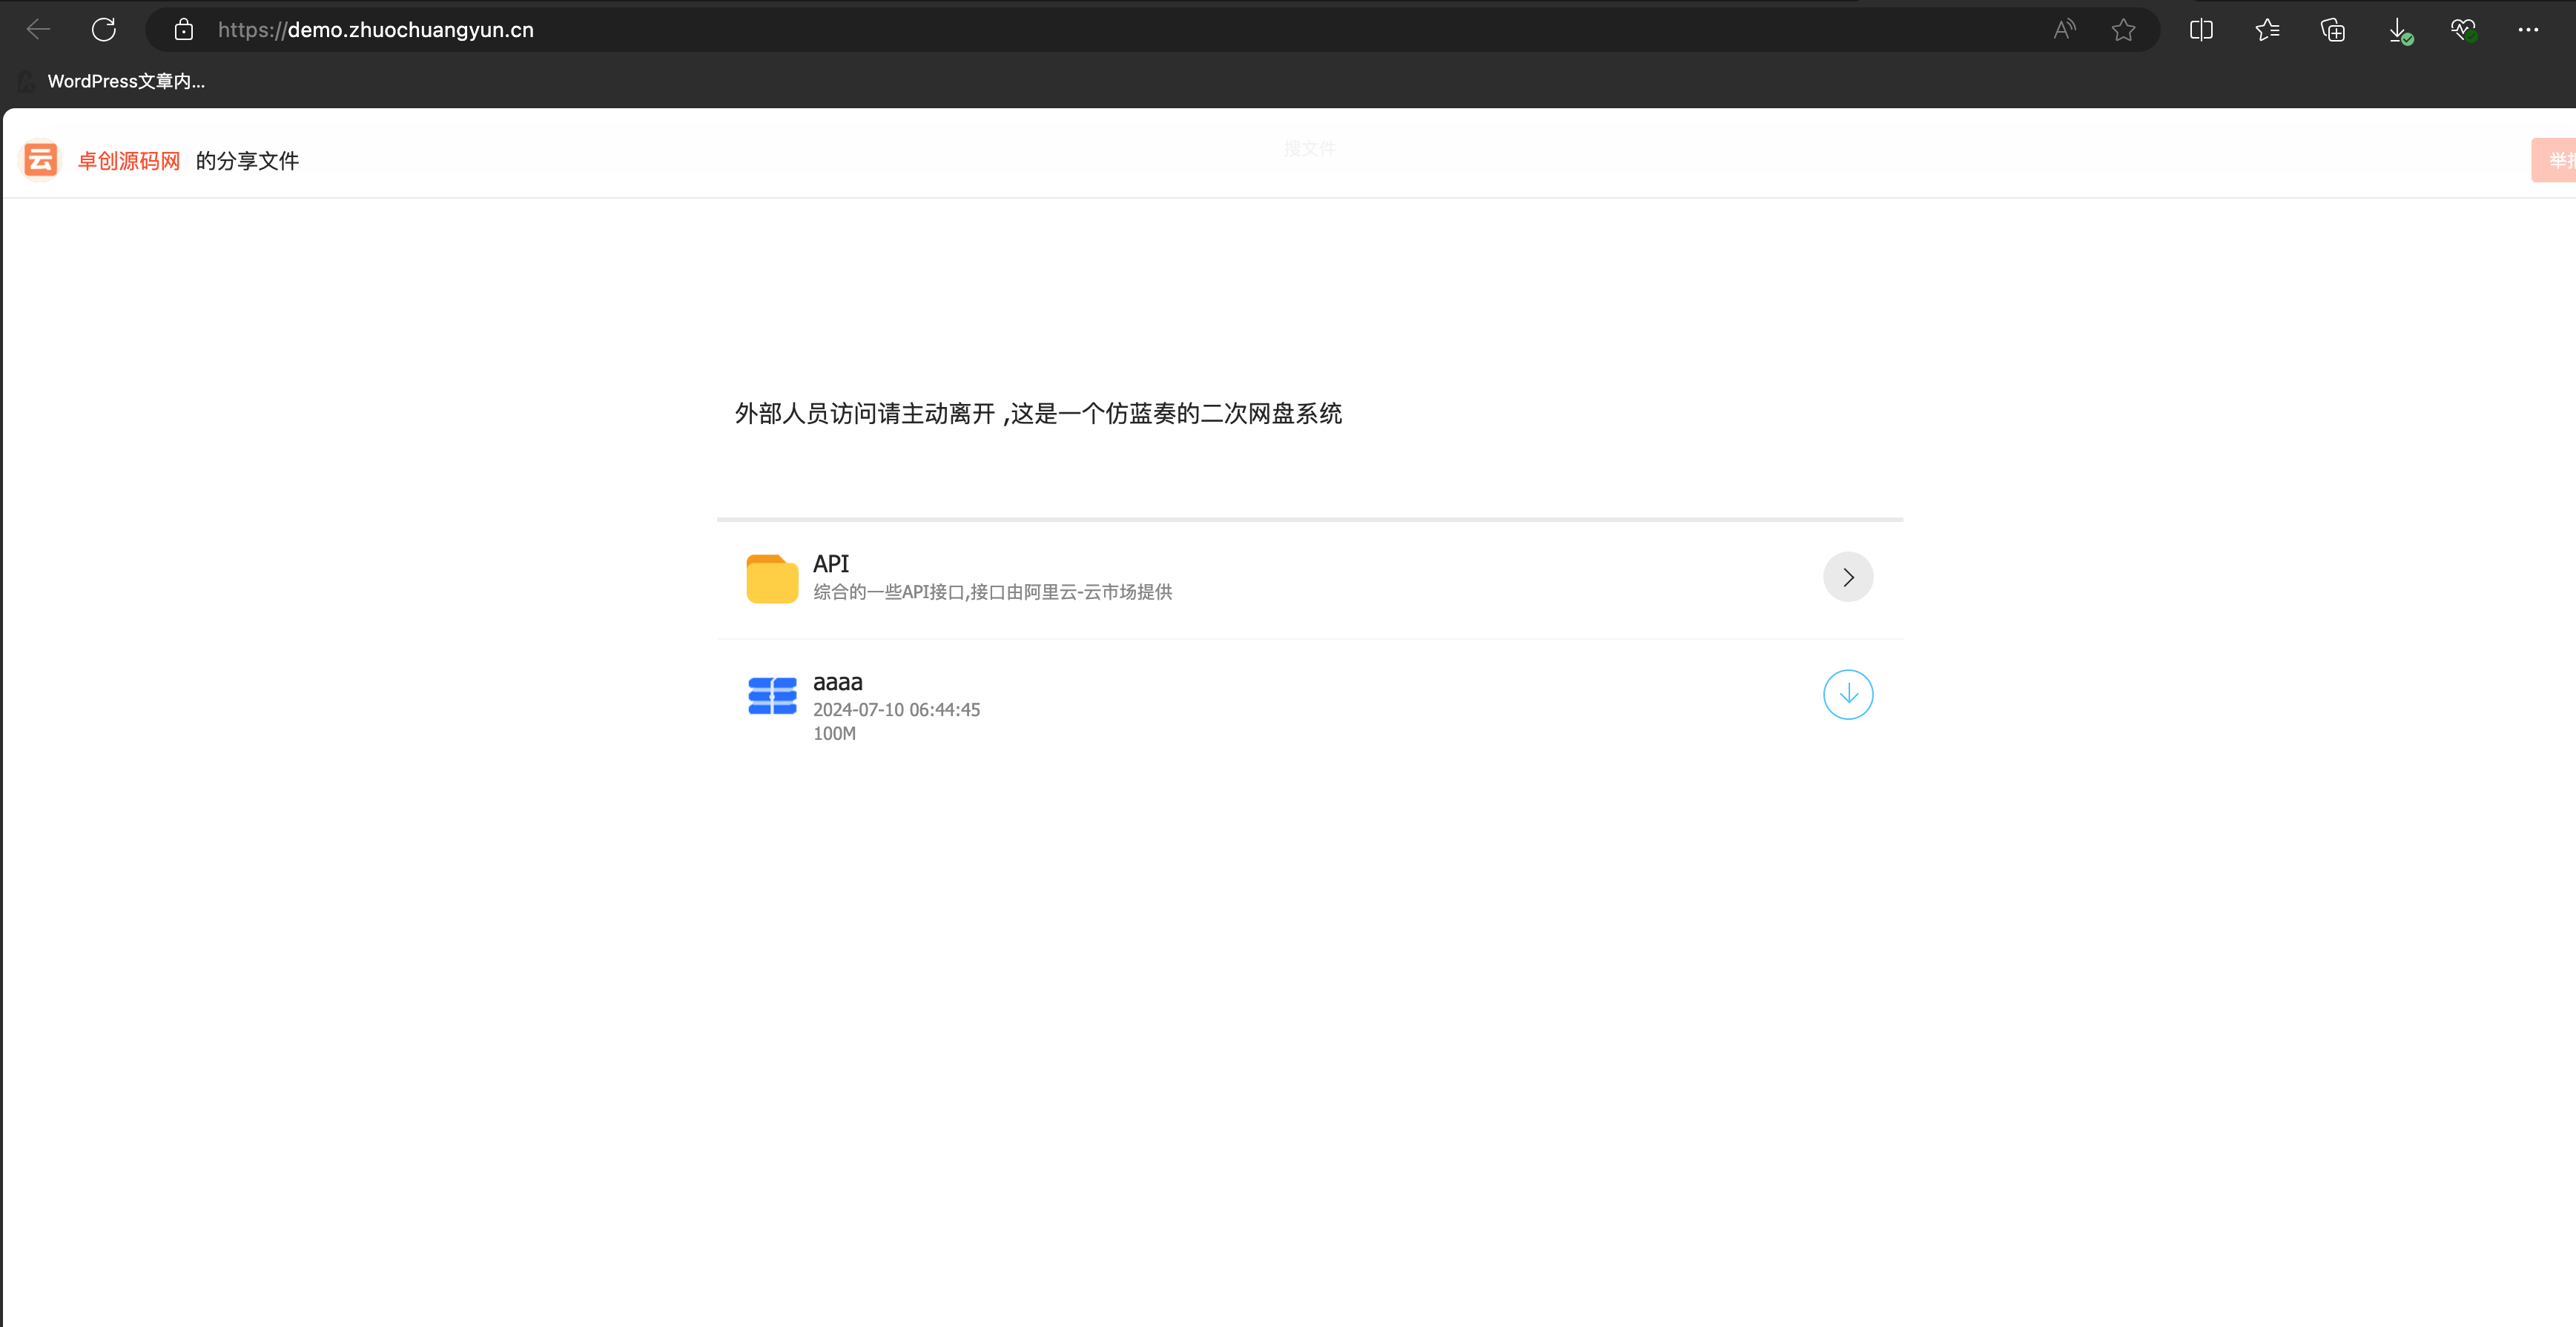Image resolution: width=2576 pixels, height=1327 pixels.
Task: Expand the API folder chevron
Action: (x=1847, y=577)
